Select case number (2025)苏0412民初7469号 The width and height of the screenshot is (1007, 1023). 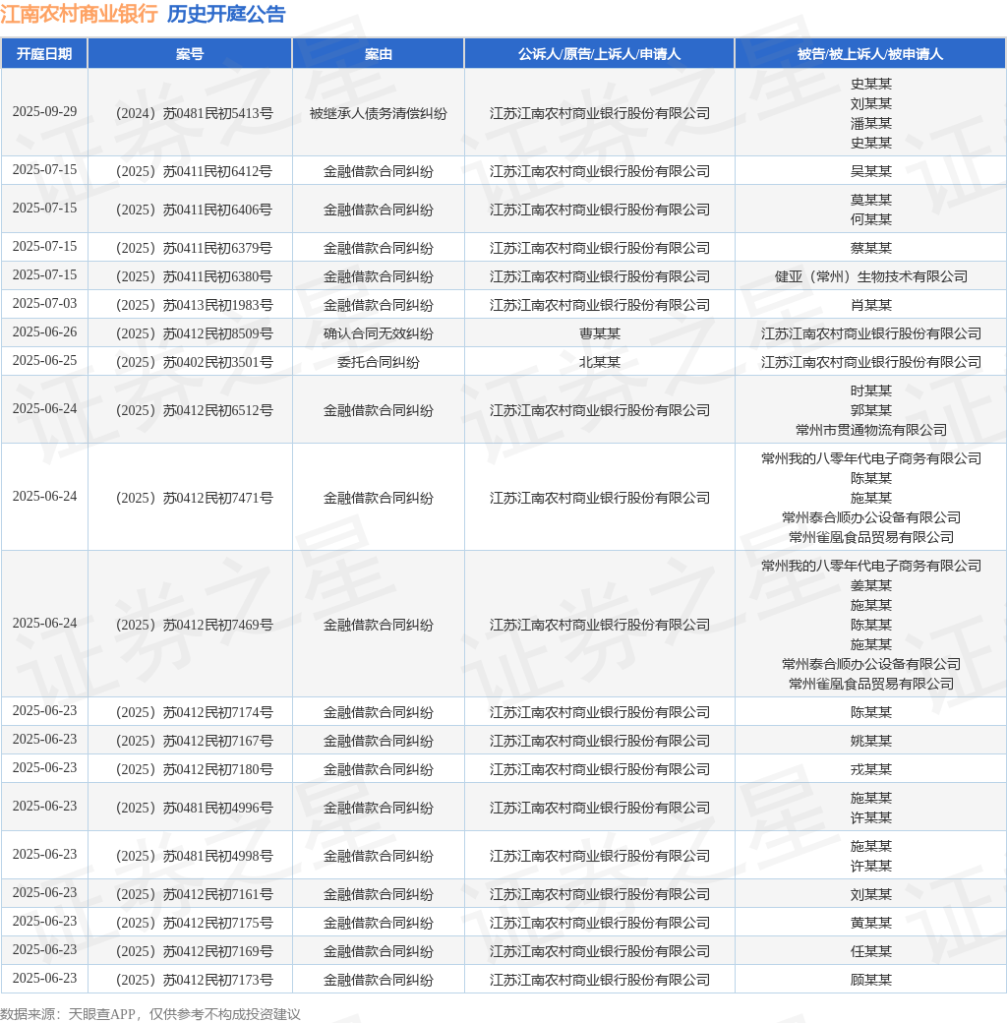point(195,625)
